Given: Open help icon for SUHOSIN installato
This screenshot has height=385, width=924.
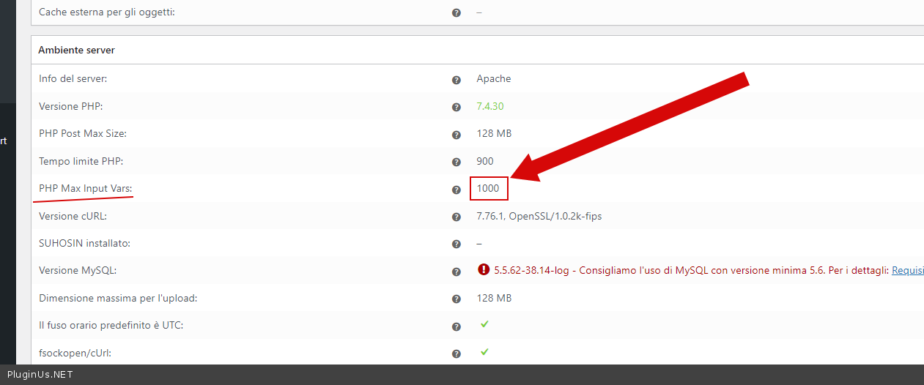Looking at the screenshot, I should pos(457,244).
